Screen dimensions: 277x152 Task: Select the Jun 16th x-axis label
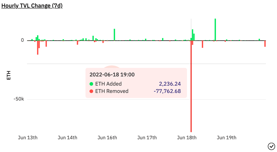click(107, 138)
